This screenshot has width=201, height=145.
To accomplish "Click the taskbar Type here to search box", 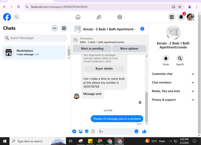I will pyautogui.click(x=38, y=141).
